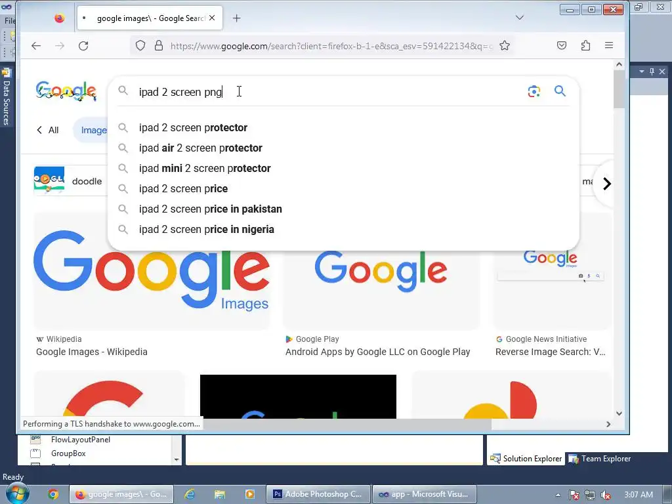The width and height of the screenshot is (672, 504).
Task: Click the toolbox scroll down arrow
Action: (177, 459)
